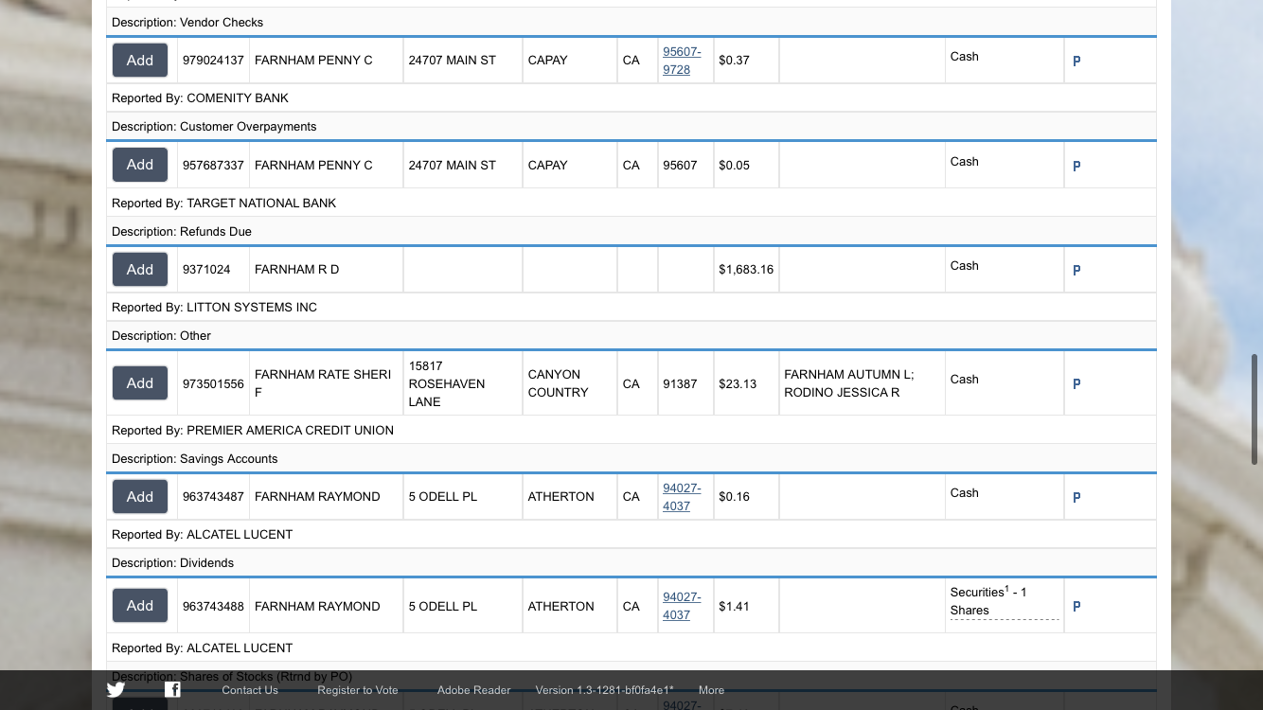This screenshot has height=710, width=1263.
Task: Click the city CANYON COUNTRY
Action: (559, 383)
